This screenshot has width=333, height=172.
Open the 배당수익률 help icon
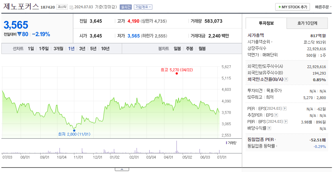tap(269, 128)
